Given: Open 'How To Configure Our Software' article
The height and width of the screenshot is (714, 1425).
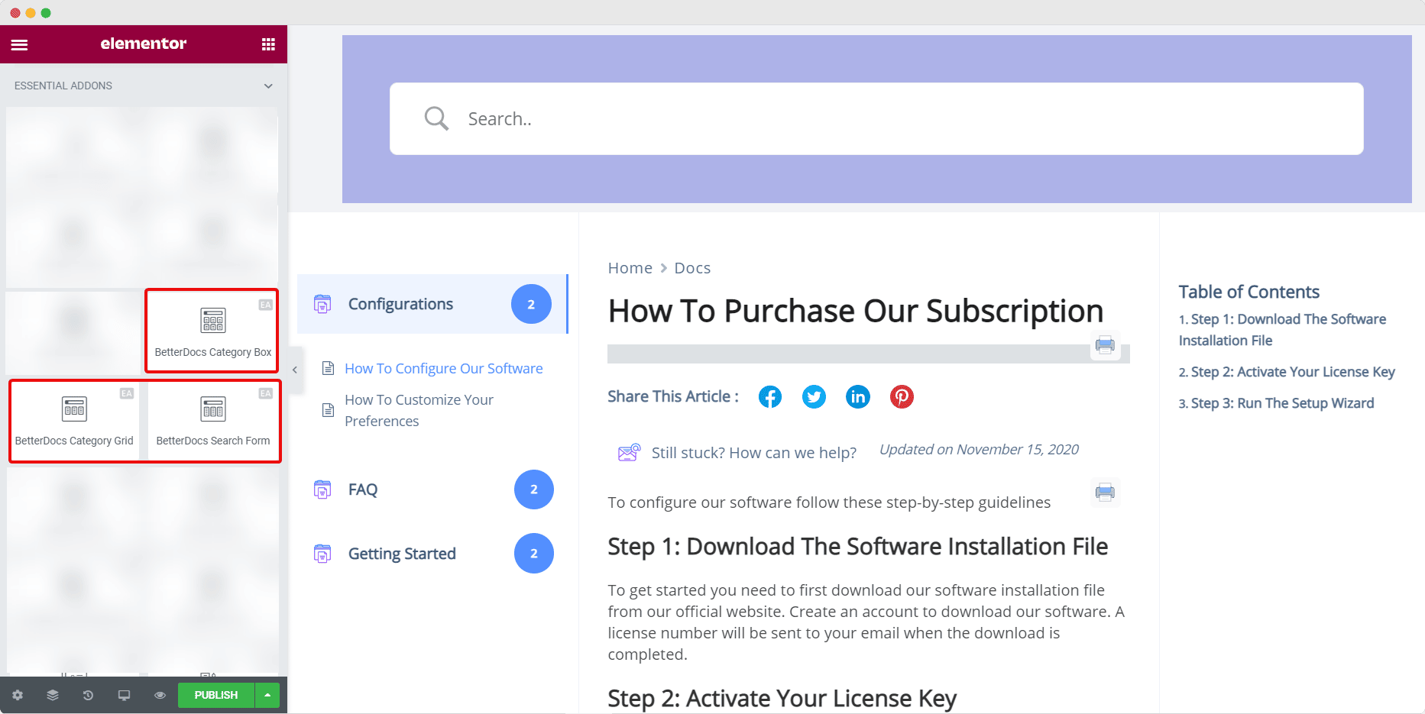Looking at the screenshot, I should (443, 368).
